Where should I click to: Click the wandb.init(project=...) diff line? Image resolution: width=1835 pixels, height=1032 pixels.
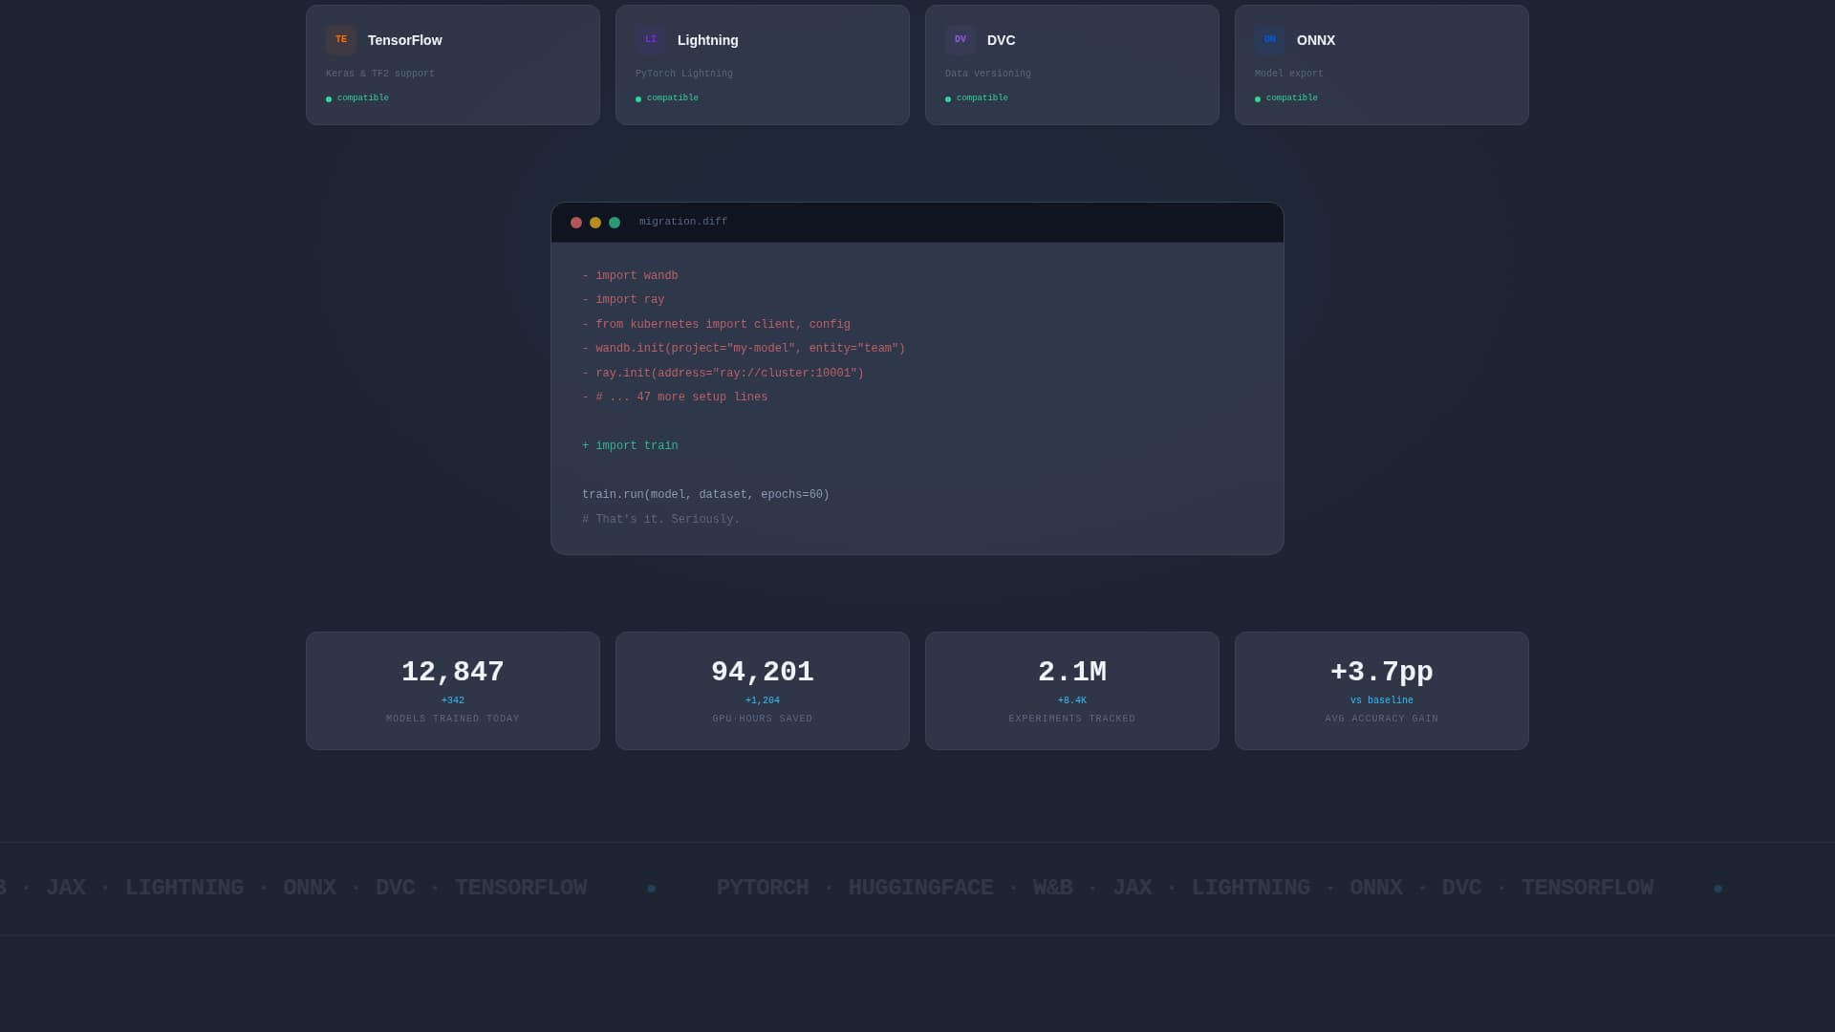pyautogui.click(x=744, y=349)
